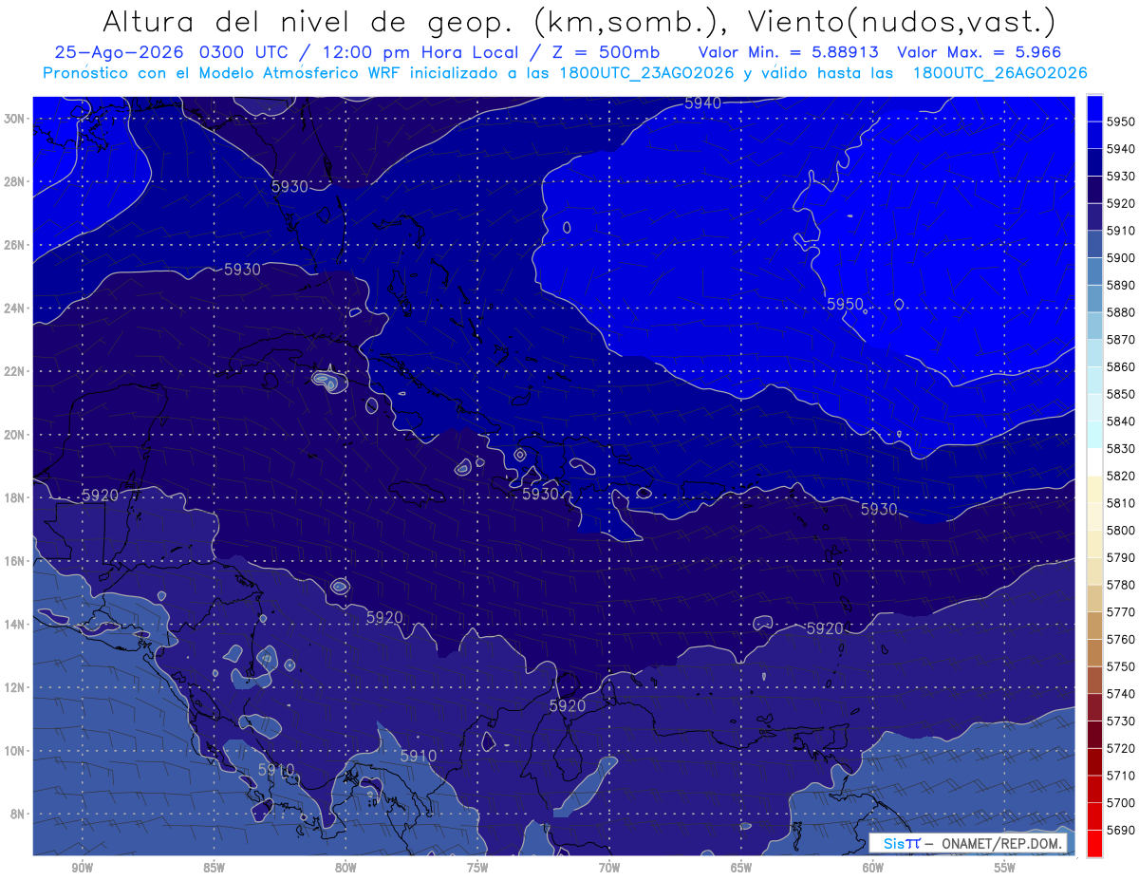Click the 5690 colorbar legend value
Viewport: 1139px width, 880px height.
coord(1120,830)
